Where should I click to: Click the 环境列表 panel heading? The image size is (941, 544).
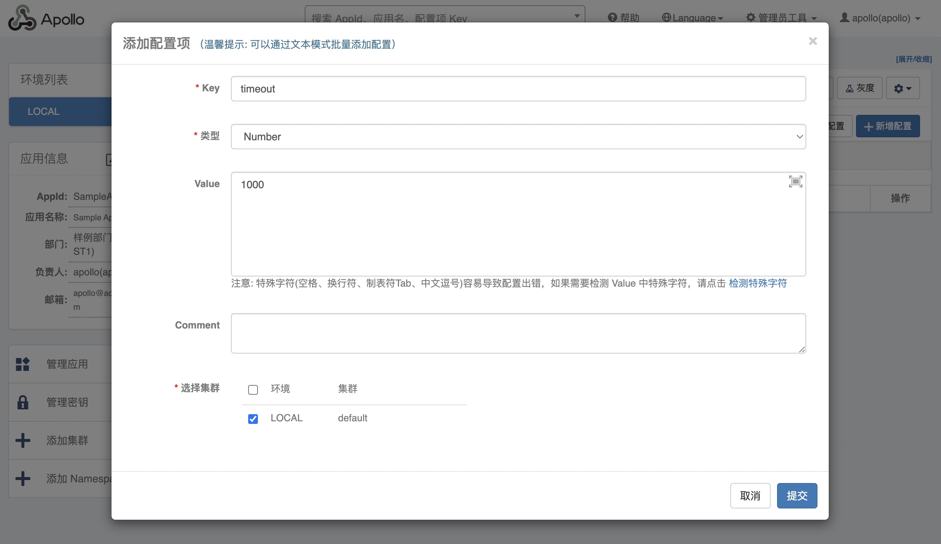pyautogui.click(x=44, y=80)
